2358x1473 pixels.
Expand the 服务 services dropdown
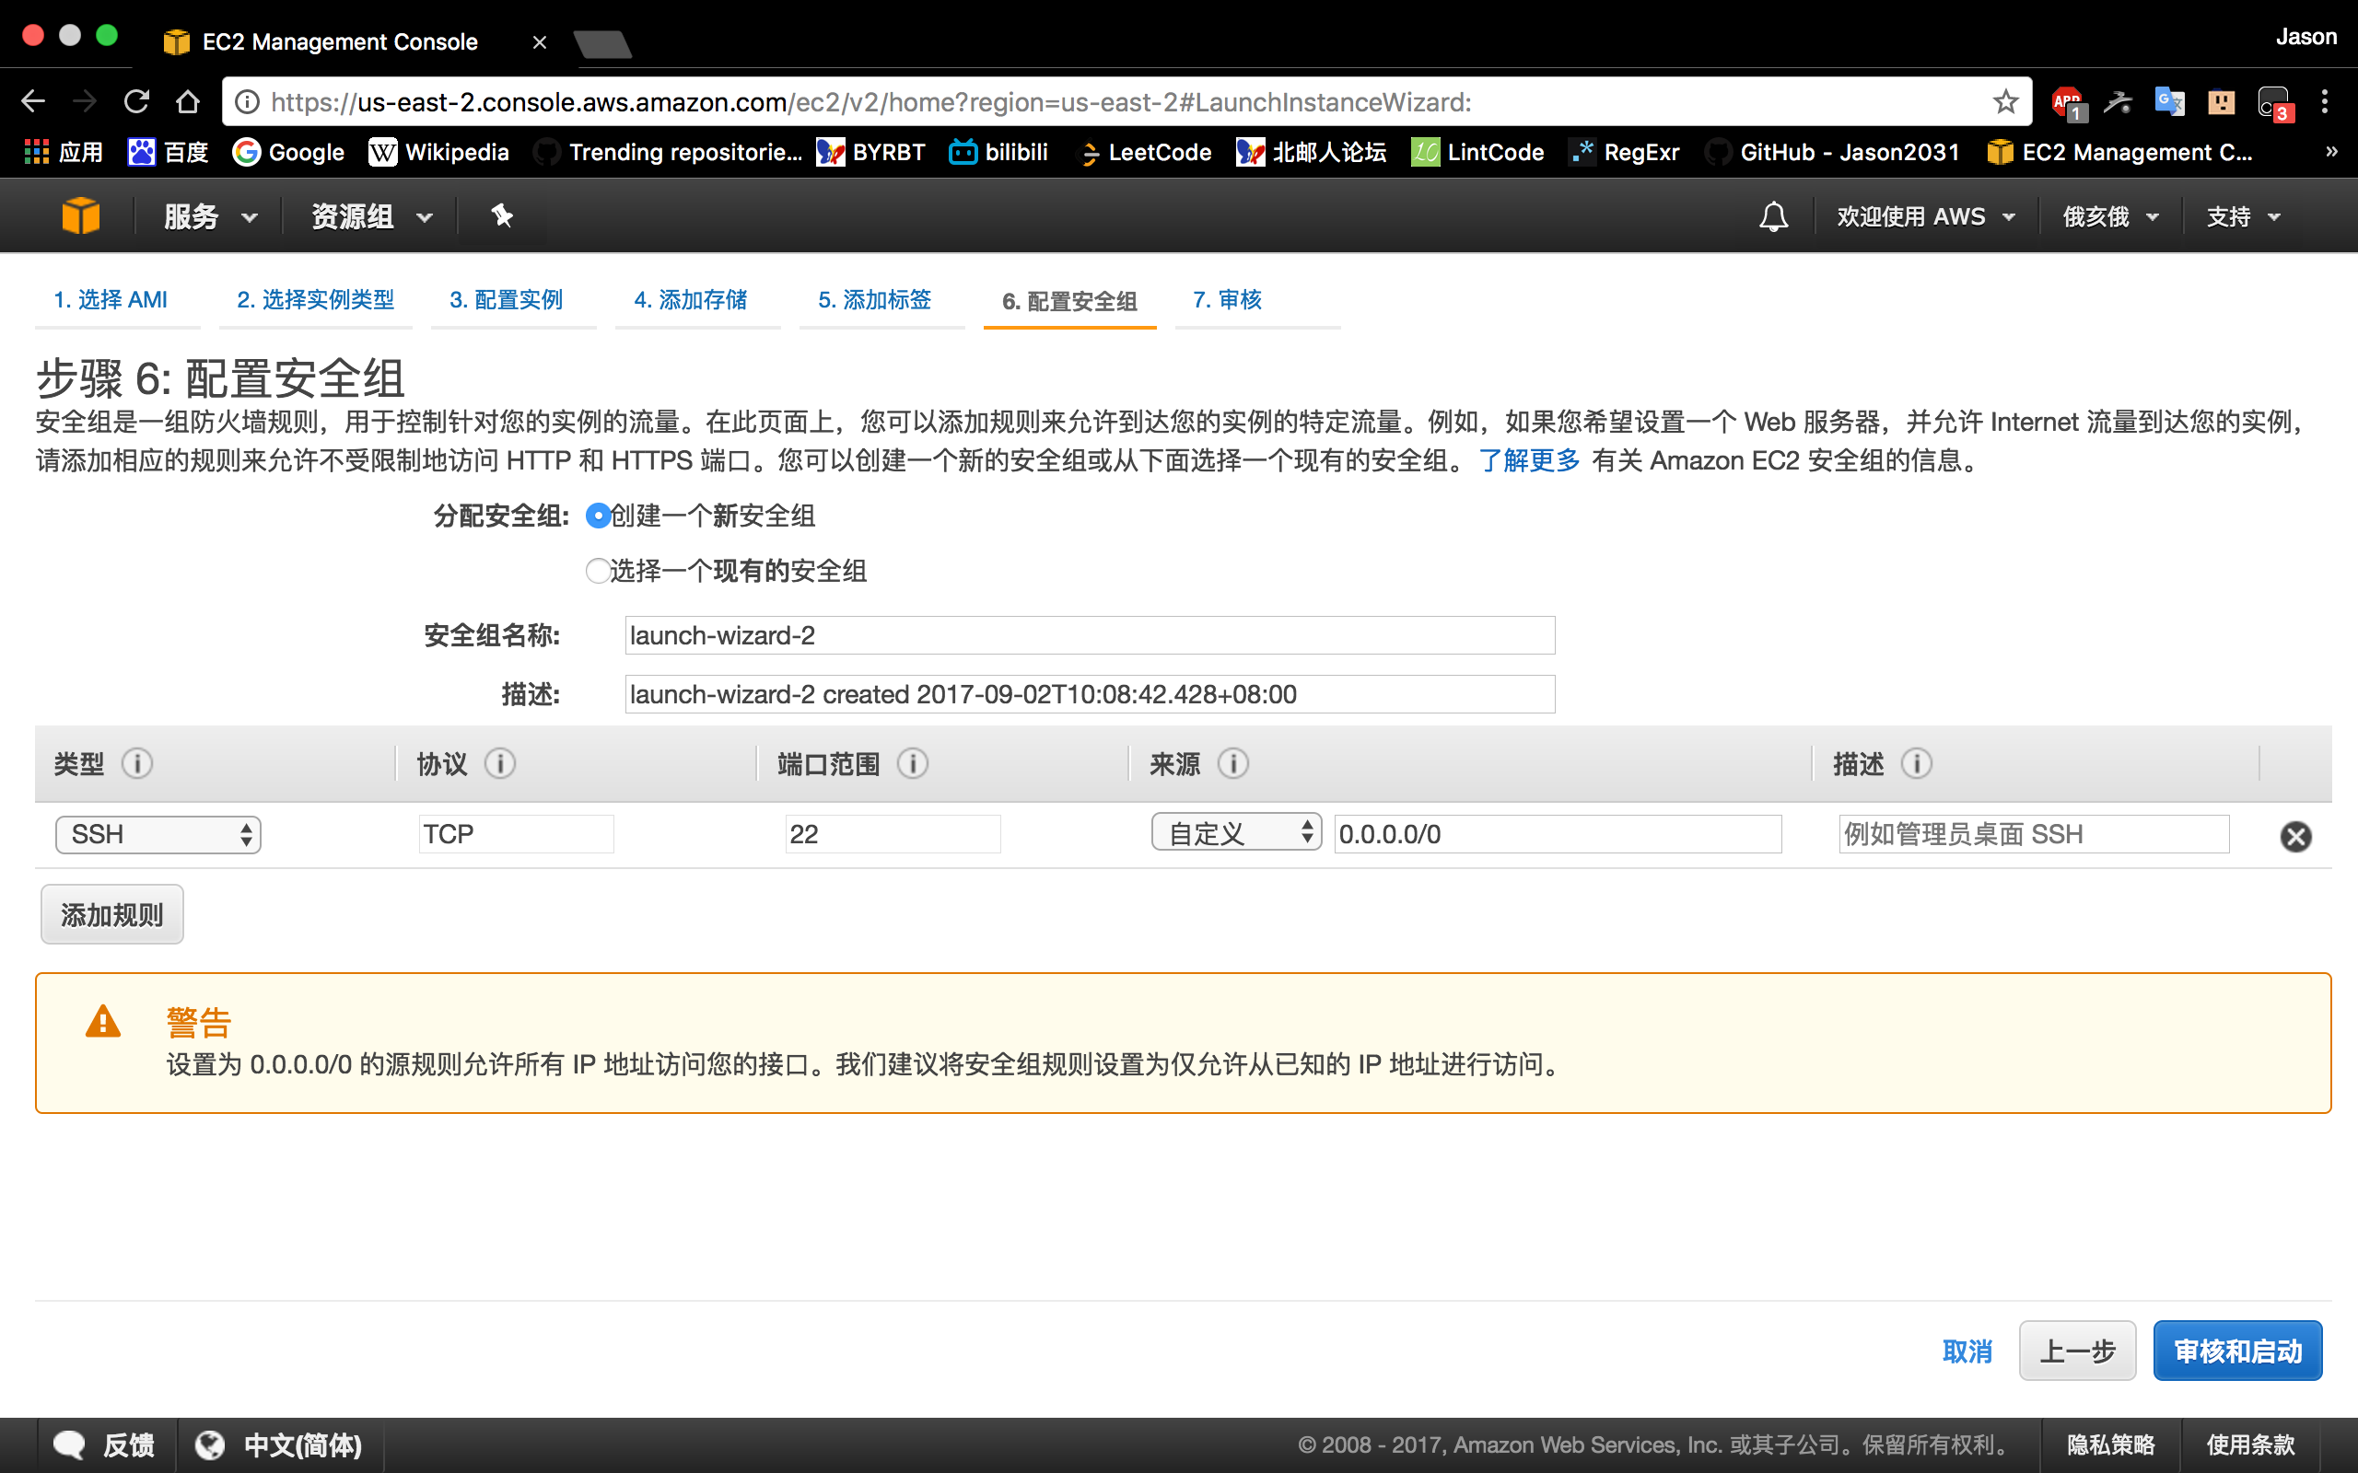210,216
